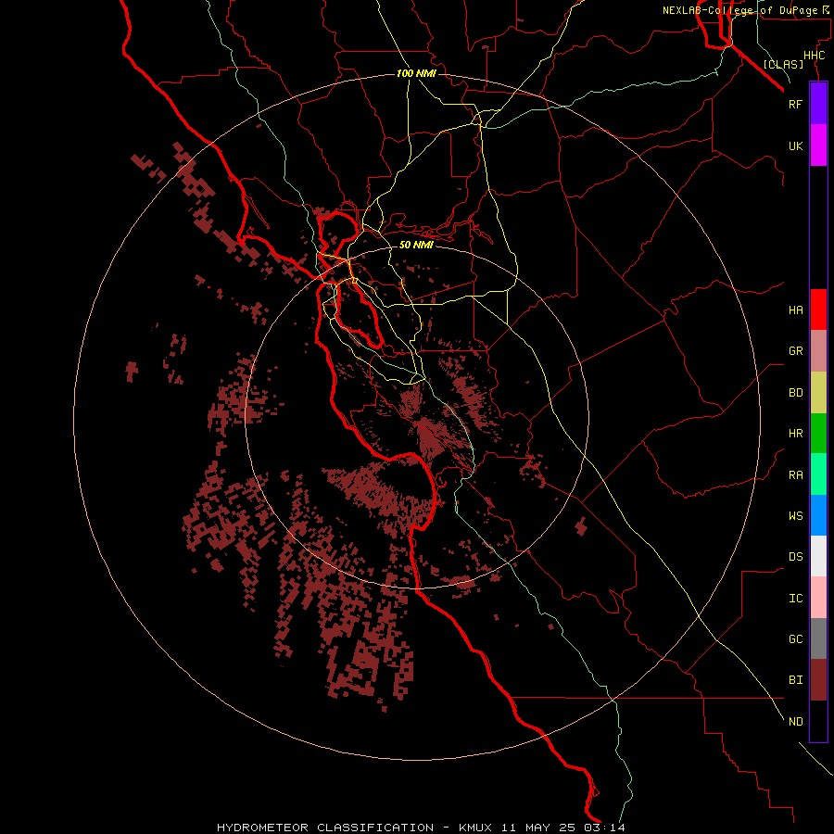The image size is (834, 834).
Task: Click the HR legend label
Action: tap(795, 434)
